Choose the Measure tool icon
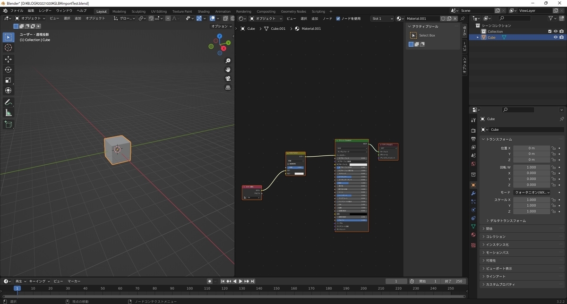 [9, 112]
